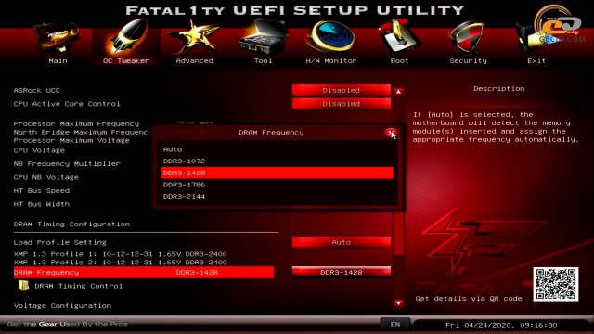Screen dimensions: 594x334
Task: Select the OC Tweaker rocket icon
Action: pos(126,38)
